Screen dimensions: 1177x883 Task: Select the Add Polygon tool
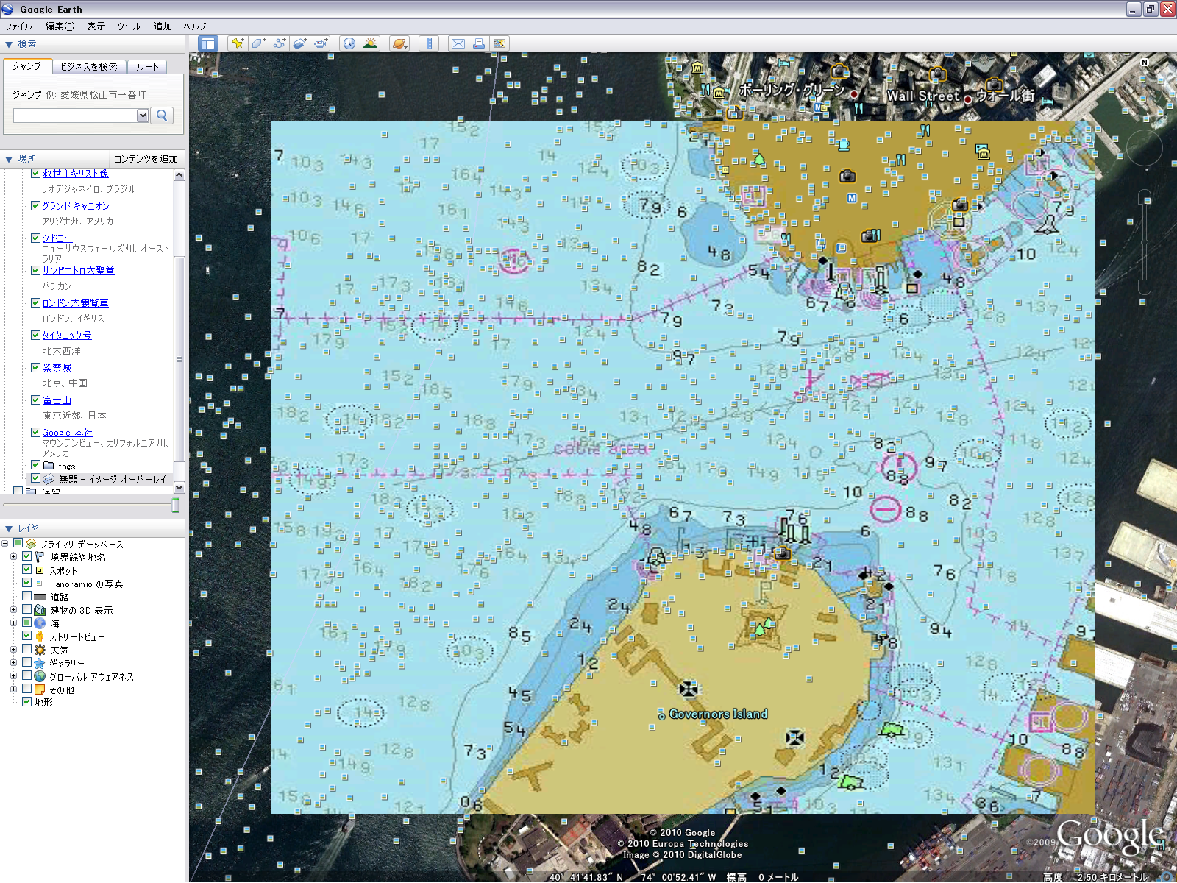[258, 43]
